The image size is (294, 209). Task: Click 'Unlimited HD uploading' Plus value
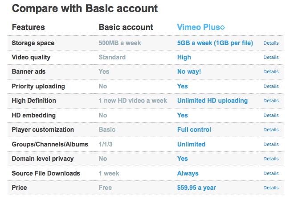212,100
